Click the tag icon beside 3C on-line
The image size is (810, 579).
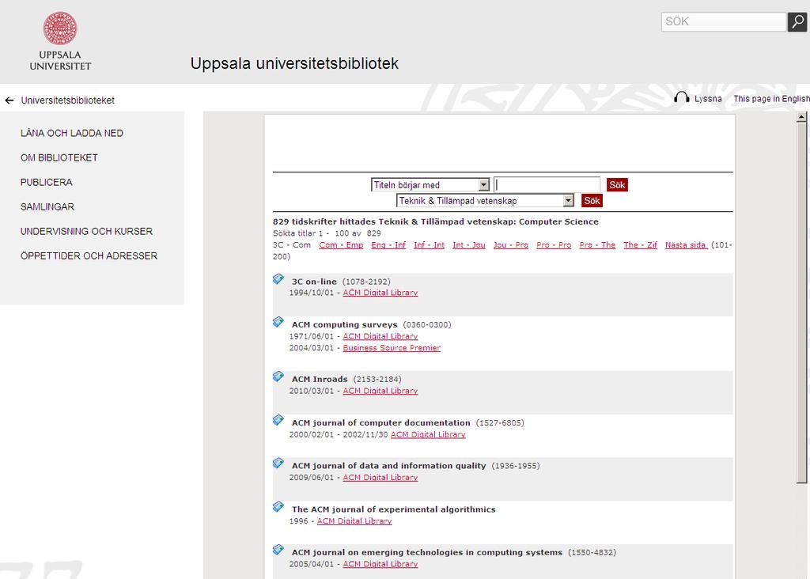coord(278,279)
